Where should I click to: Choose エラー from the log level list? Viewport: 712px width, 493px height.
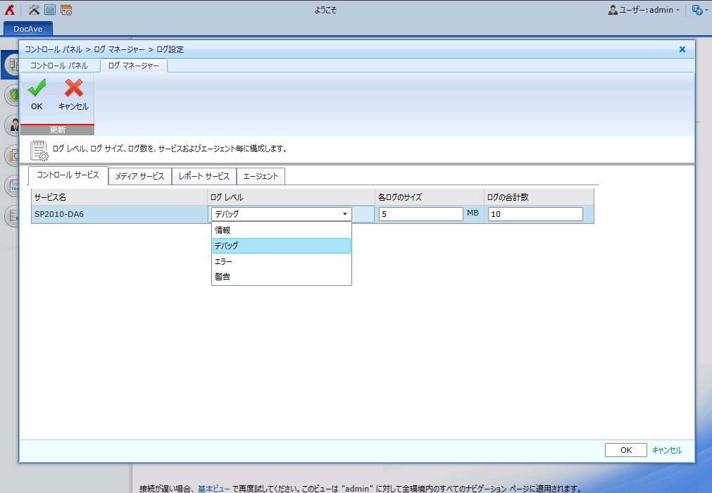(x=282, y=261)
